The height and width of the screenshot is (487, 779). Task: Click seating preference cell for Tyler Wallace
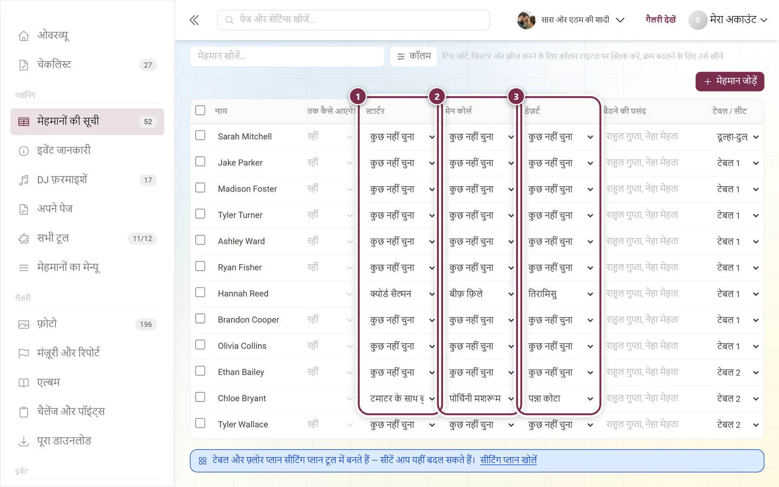642,425
